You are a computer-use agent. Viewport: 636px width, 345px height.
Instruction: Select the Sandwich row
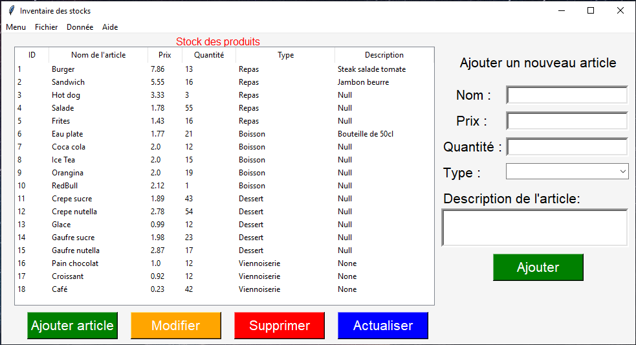225,82
